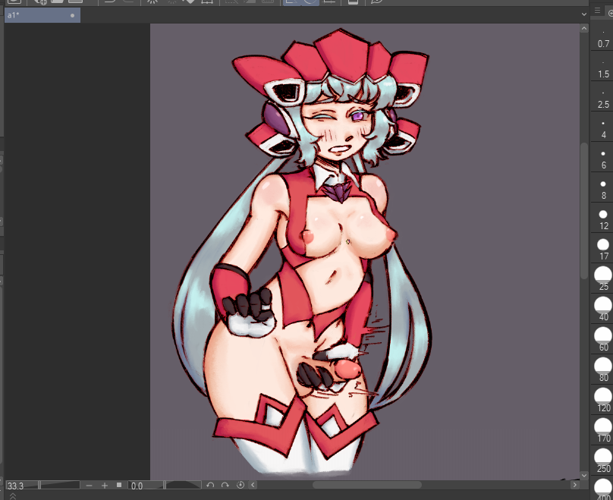Viewport: 613px width, 500px height.
Task: Select brush size 40 preset
Action: point(603,309)
